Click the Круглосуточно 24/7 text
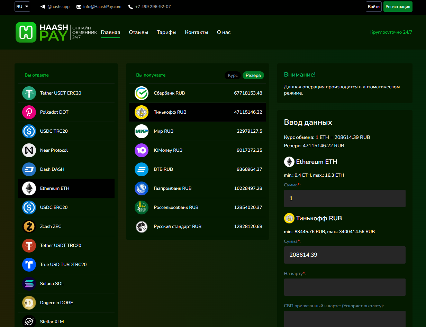This screenshot has width=426, height=327. tap(391, 32)
